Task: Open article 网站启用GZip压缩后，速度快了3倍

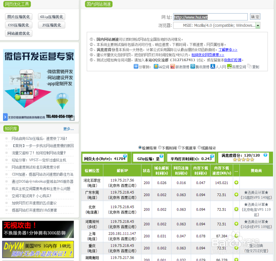Action: point(40,138)
